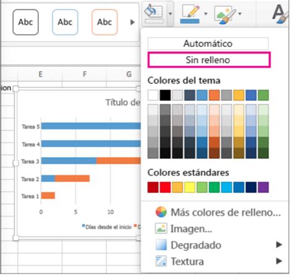Expand the Shape Effects dropdown arrow
This screenshot has height=277, width=293.
[240, 14]
